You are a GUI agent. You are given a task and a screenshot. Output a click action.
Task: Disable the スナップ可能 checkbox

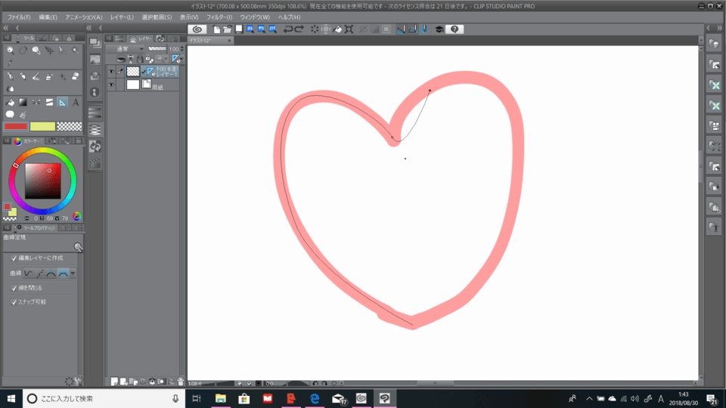point(14,301)
